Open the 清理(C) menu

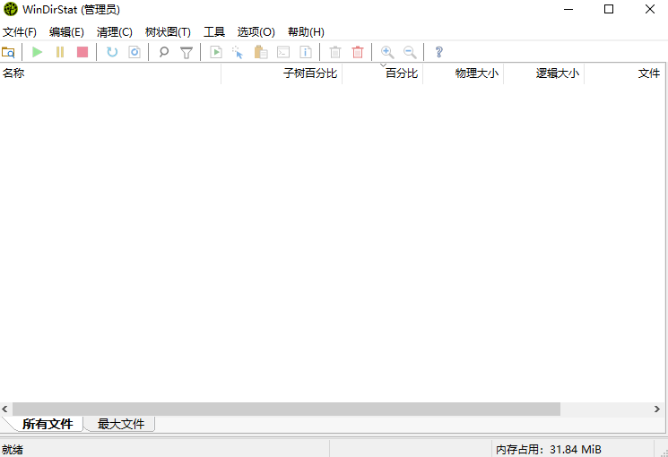pyautogui.click(x=115, y=32)
